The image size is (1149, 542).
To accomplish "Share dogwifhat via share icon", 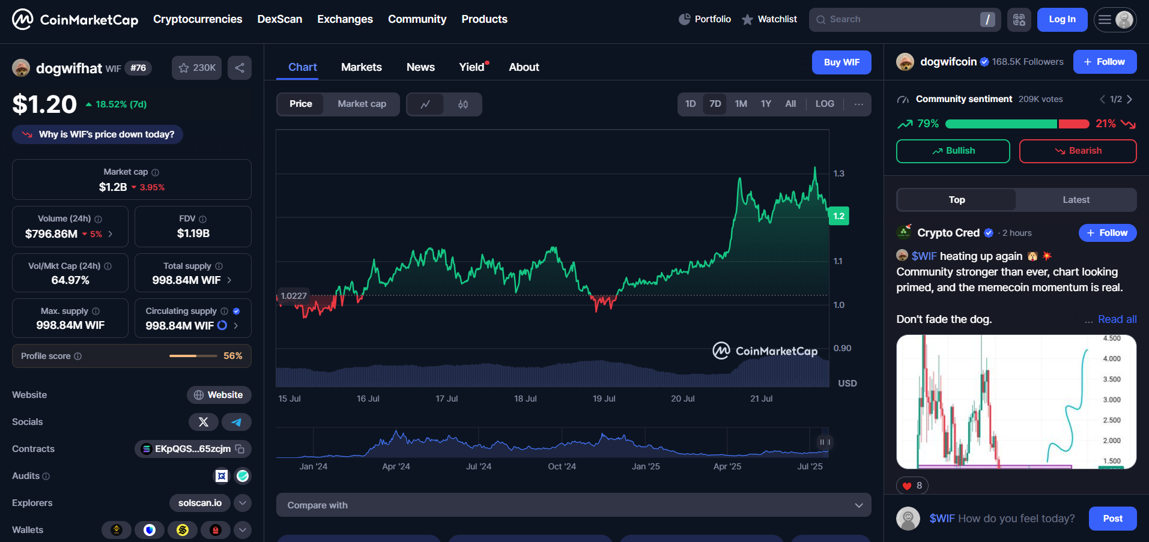I will [x=240, y=68].
